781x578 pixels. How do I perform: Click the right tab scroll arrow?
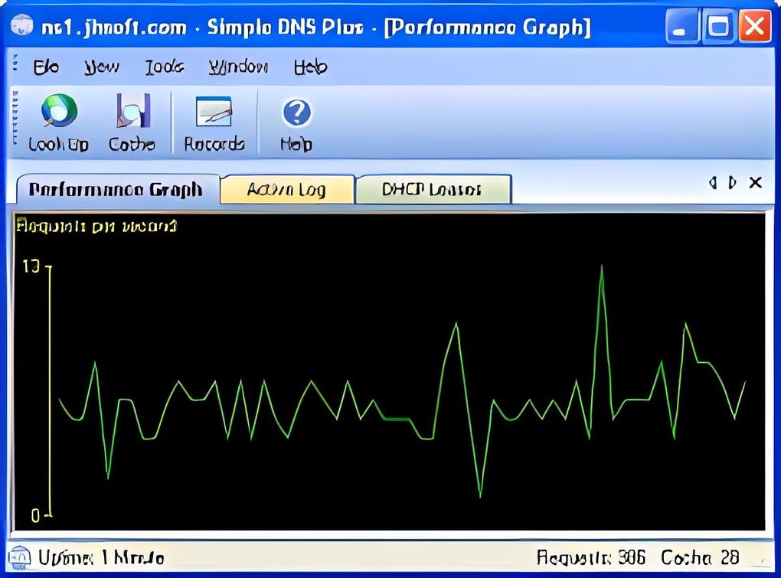coord(732,183)
